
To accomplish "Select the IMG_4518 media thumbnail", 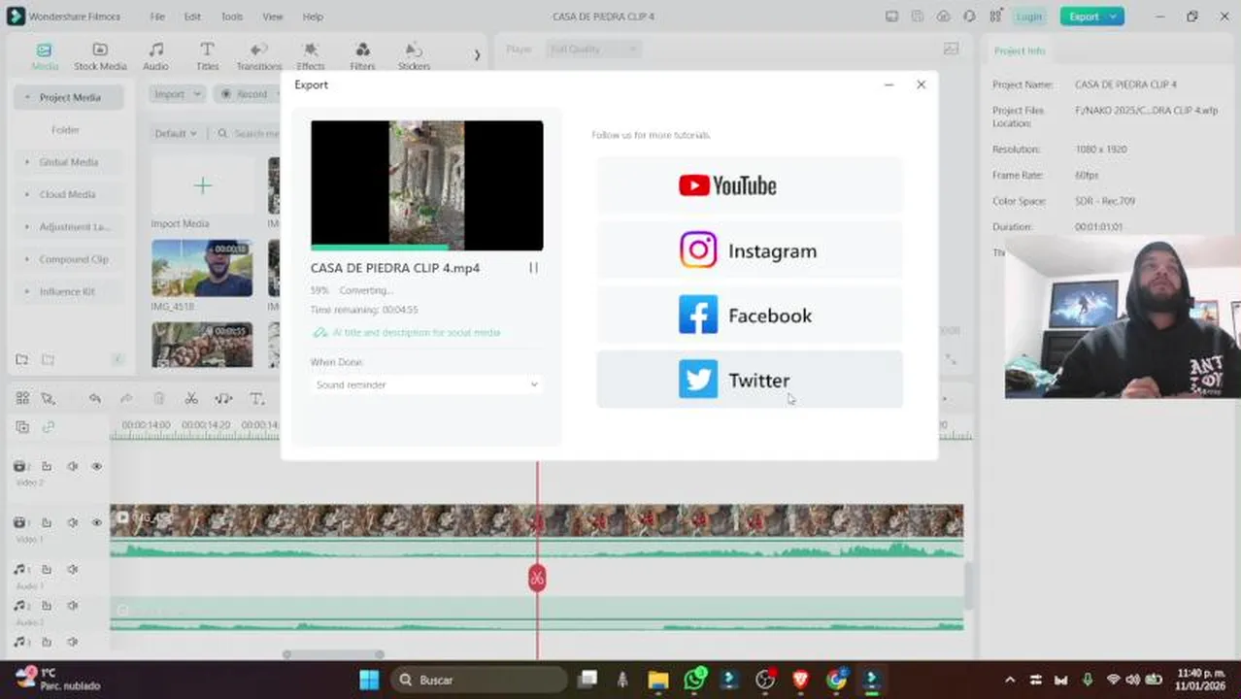I will point(202,268).
